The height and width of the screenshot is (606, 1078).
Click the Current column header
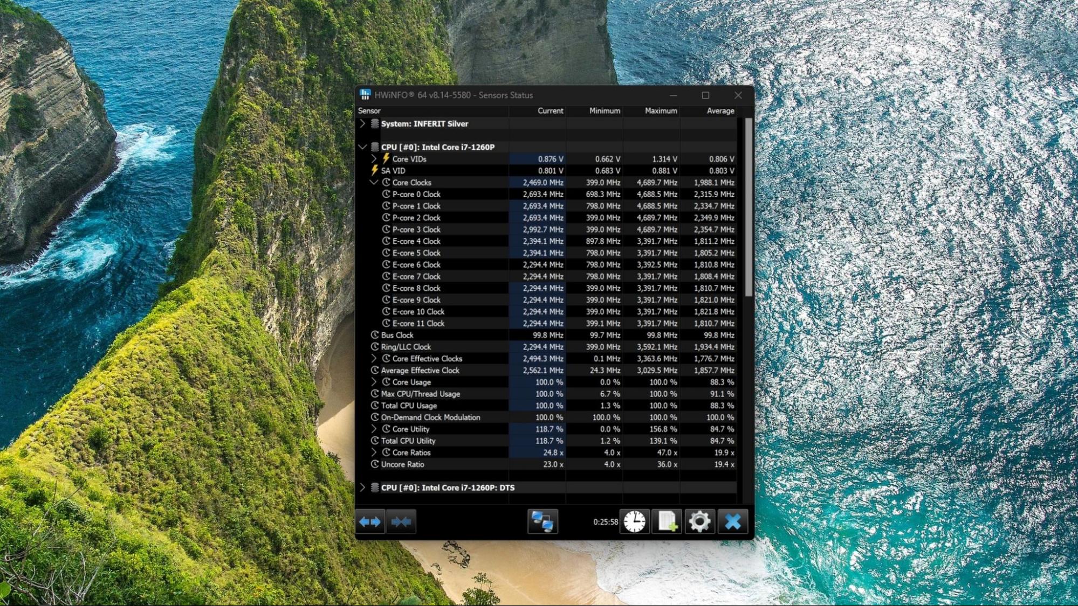pyautogui.click(x=550, y=111)
